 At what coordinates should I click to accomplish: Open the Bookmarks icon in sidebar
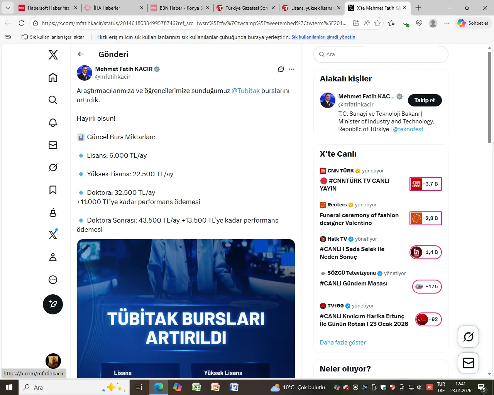[x=53, y=190]
